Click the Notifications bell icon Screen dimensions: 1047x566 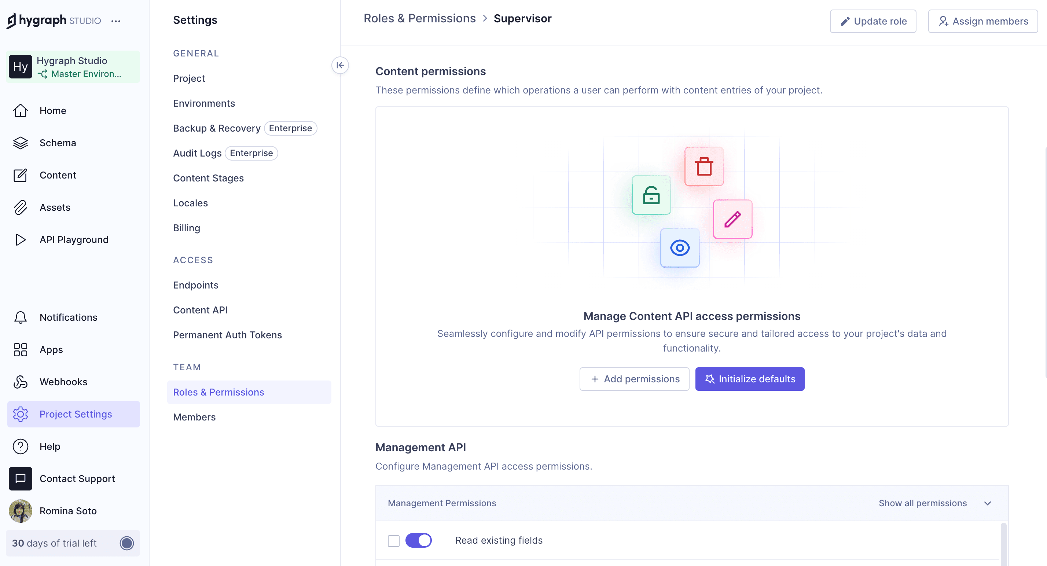point(20,317)
